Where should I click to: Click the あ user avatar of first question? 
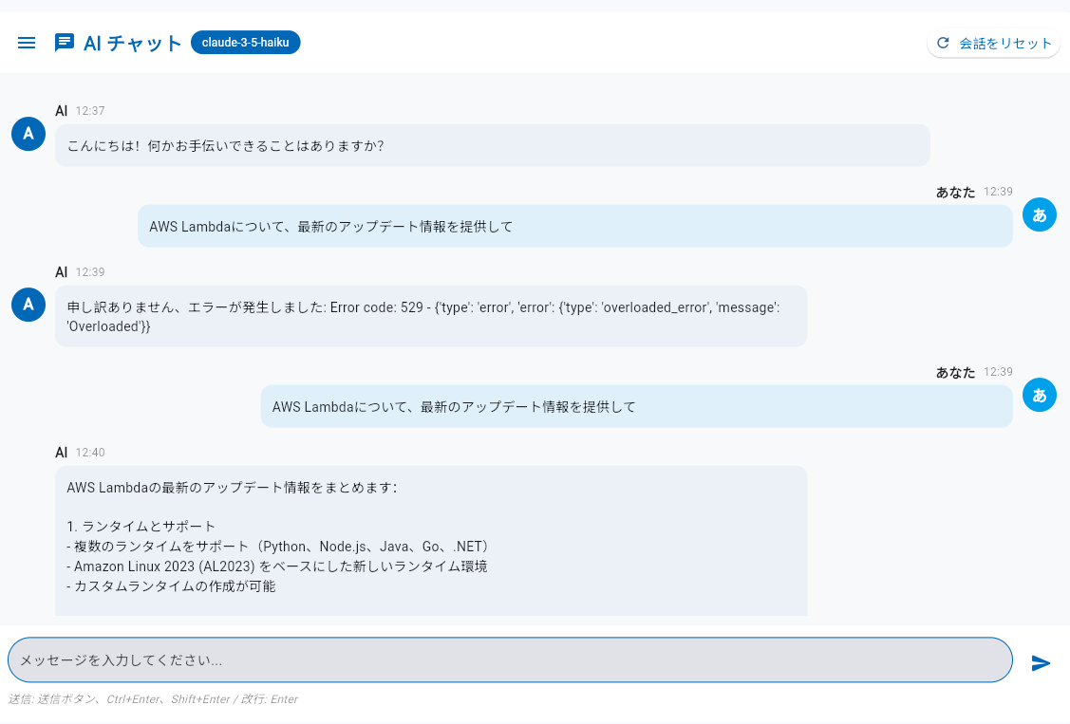[x=1040, y=214]
